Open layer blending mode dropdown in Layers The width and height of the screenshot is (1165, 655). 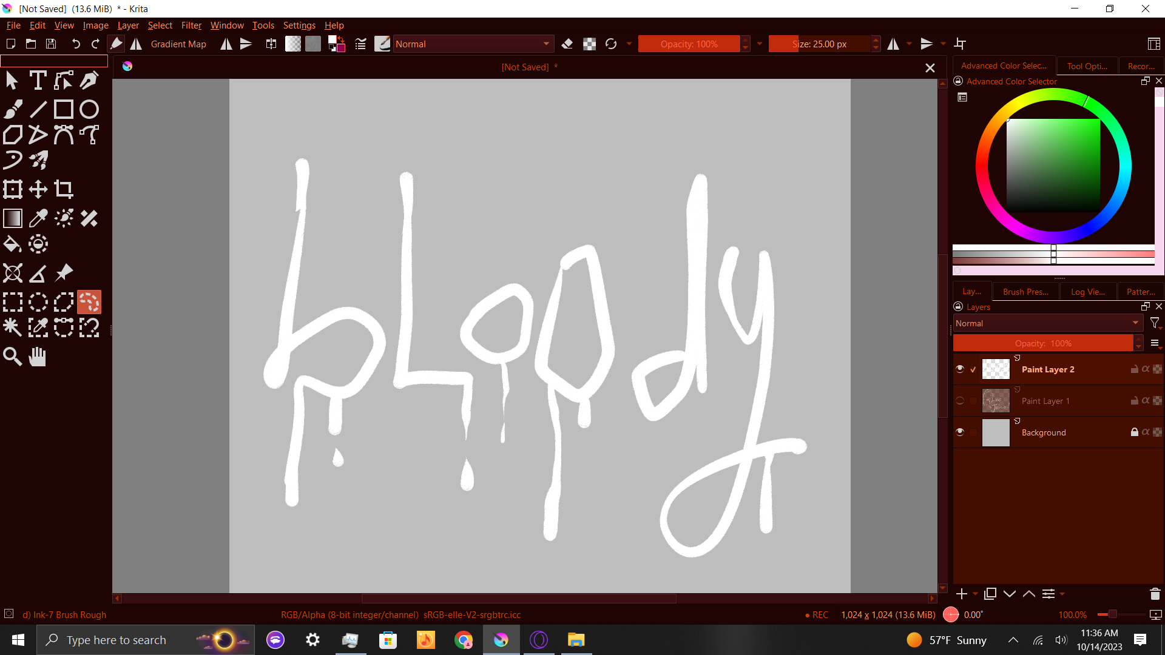pyautogui.click(x=1047, y=323)
